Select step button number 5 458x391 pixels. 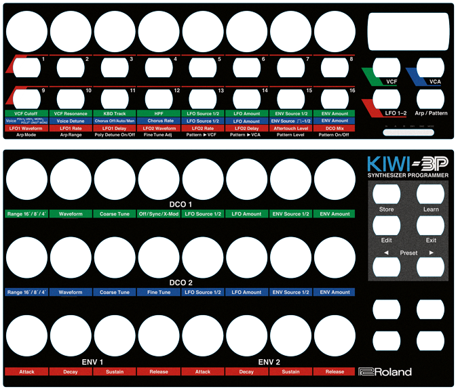tap(203, 68)
